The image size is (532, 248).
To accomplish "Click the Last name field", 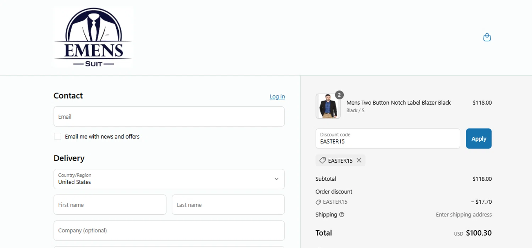I will point(228,204).
